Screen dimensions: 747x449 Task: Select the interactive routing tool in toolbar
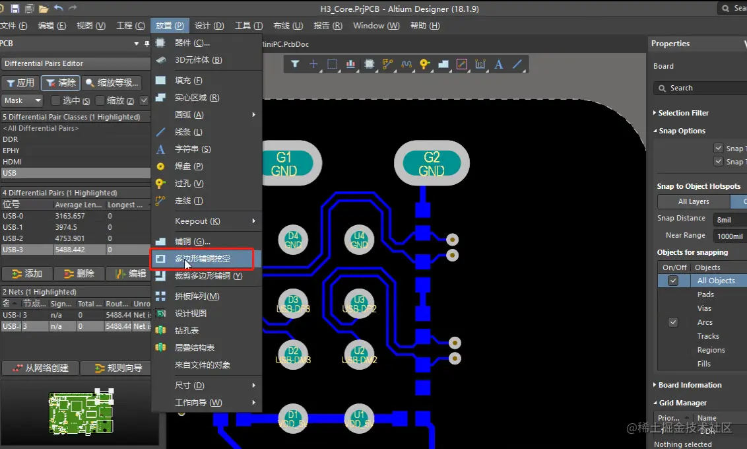coord(388,64)
